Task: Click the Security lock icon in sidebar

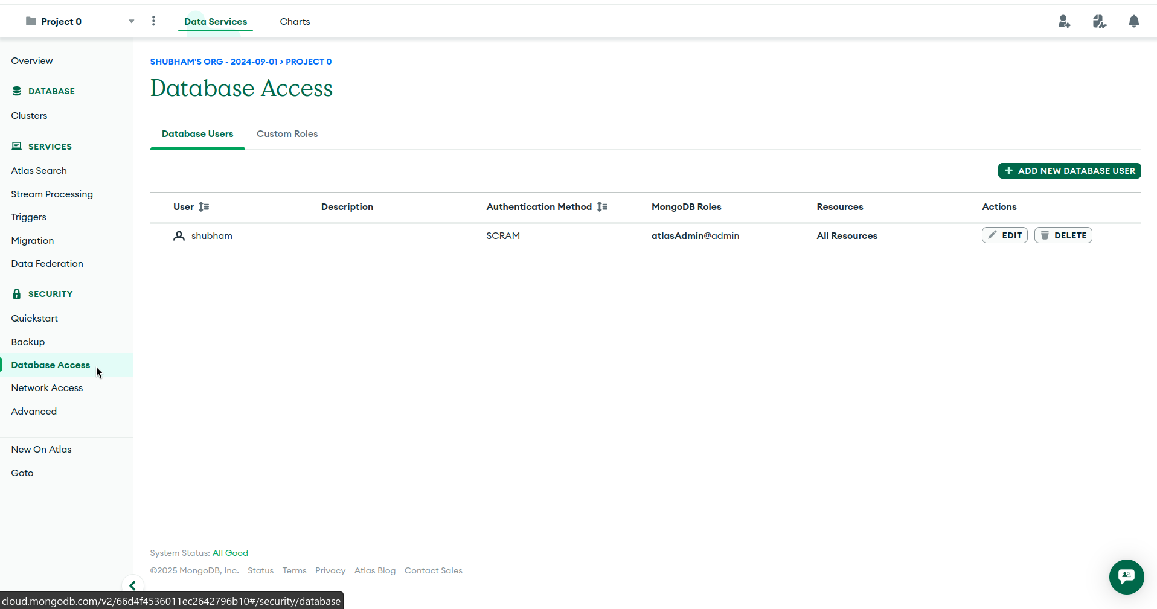Action: click(x=16, y=293)
